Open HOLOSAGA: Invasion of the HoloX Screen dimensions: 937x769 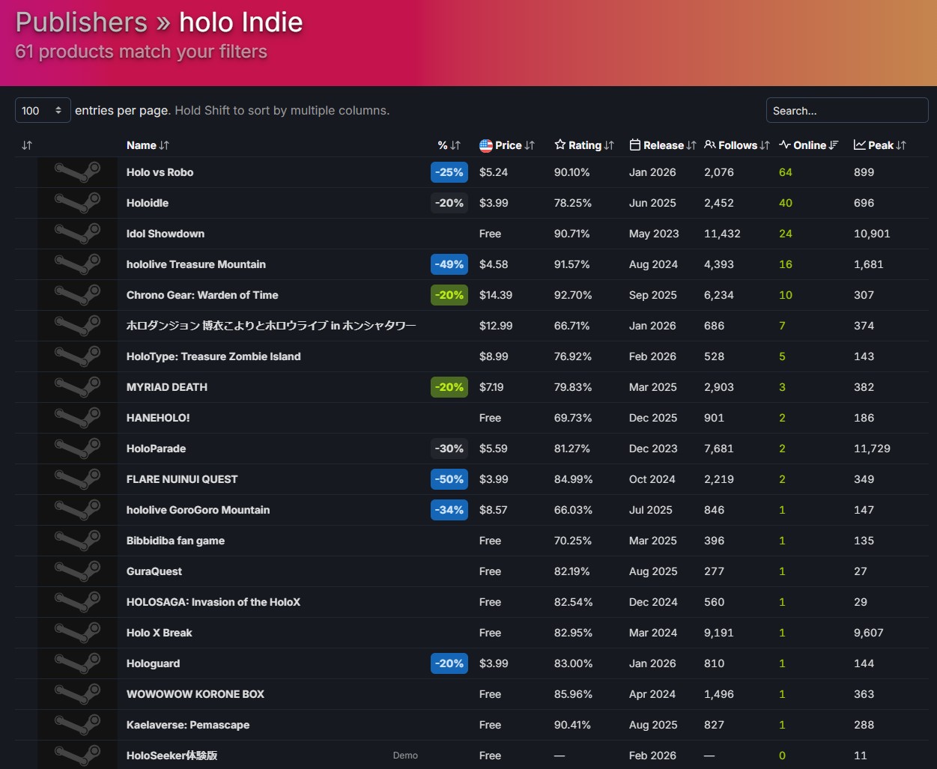213,602
